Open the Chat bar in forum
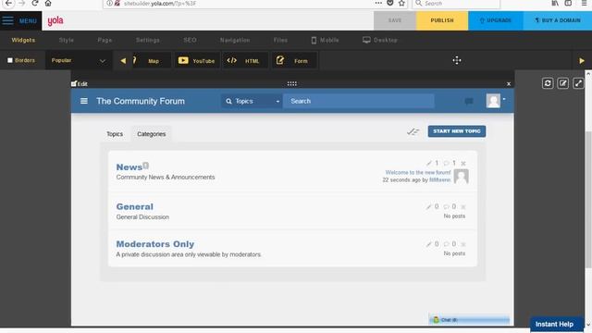 click(x=469, y=320)
